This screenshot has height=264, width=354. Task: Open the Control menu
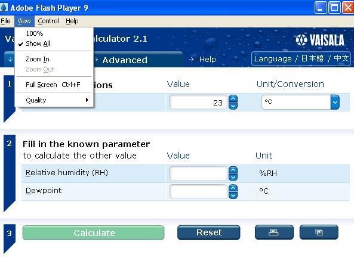tap(48, 21)
